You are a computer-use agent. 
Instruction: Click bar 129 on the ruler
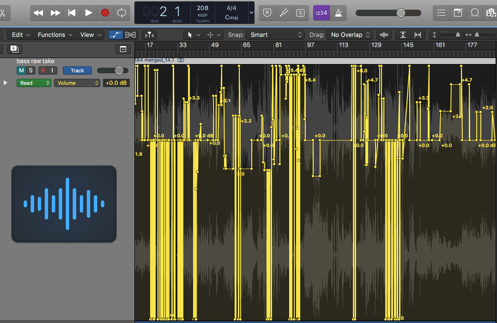[x=376, y=45]
